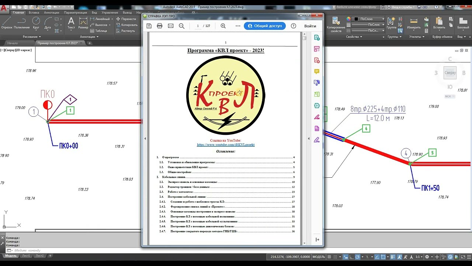
Task: Click the Сверху ViewCube face
Action: pos(450,73)
